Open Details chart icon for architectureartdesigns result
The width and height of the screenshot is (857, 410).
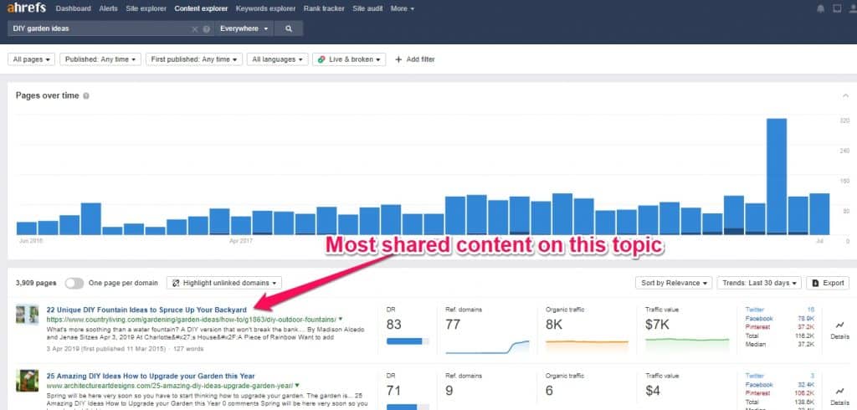point(839,391)
